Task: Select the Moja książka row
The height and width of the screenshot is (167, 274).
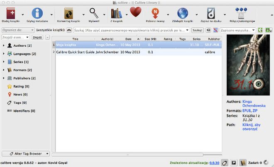Action: [x=139, y=45]
